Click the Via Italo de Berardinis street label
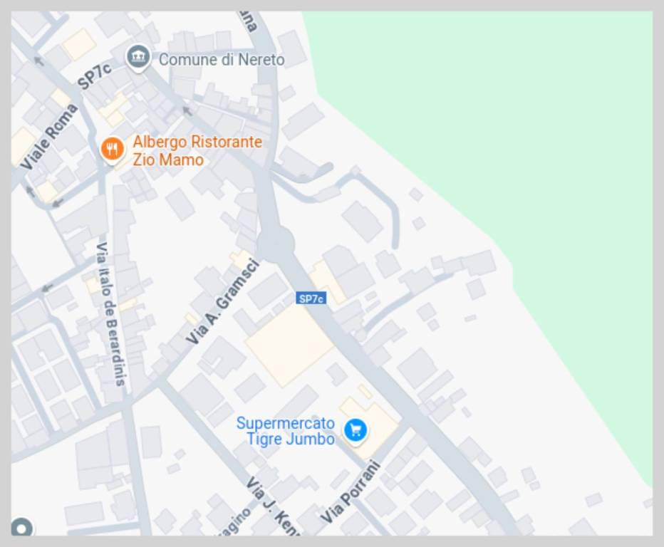Viewport: 664px width, 547px height. pyautogui.click(x=110, y=313)
